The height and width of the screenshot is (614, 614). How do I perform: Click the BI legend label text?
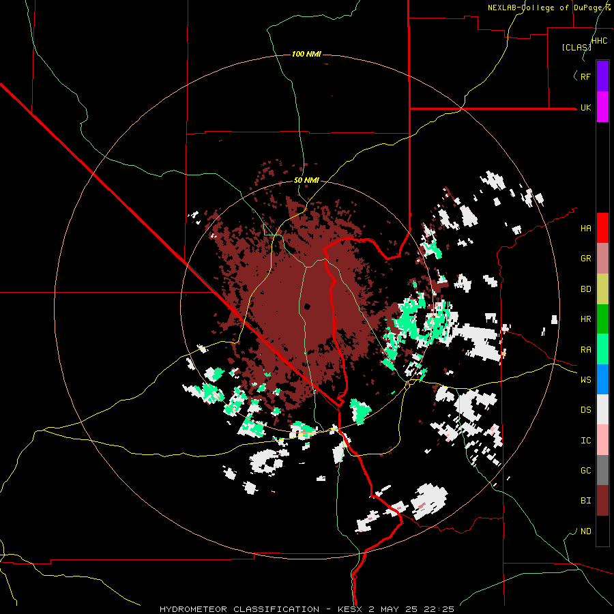pyautogui.click(x=585, y=501)
